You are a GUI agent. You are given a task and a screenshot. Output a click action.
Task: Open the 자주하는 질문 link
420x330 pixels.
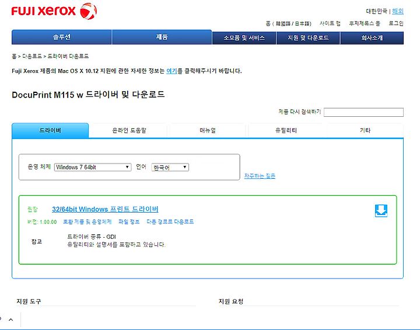coord(260,176)
